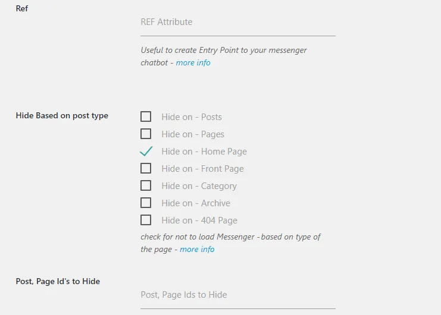This screenshot has width=441, height=315.
Task: Click the 'Hide on - Front Page' label text
Action: [202, 169]
